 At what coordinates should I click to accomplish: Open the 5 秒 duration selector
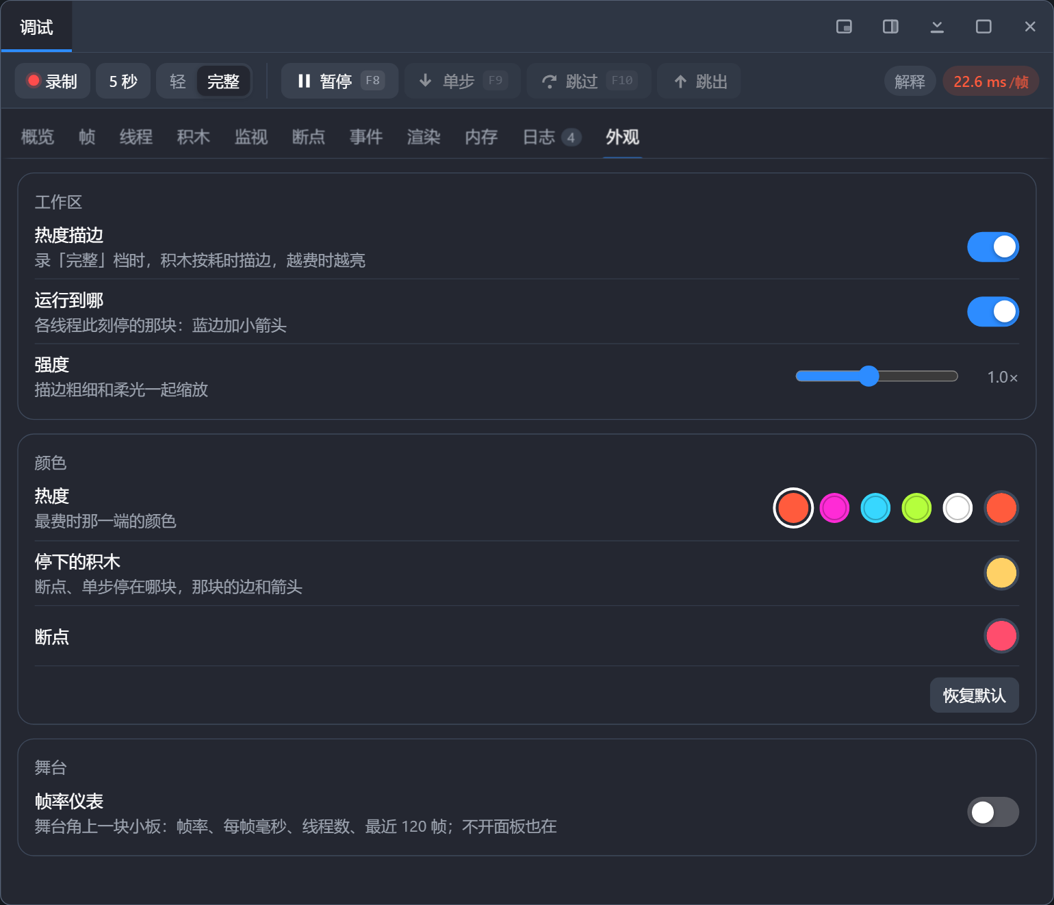[123, 81]
